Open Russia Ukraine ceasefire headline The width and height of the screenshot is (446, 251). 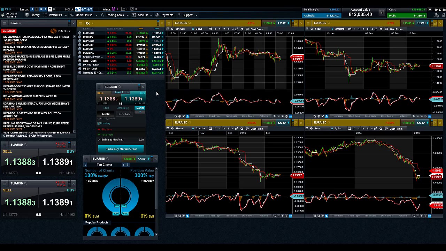[36, 48]
